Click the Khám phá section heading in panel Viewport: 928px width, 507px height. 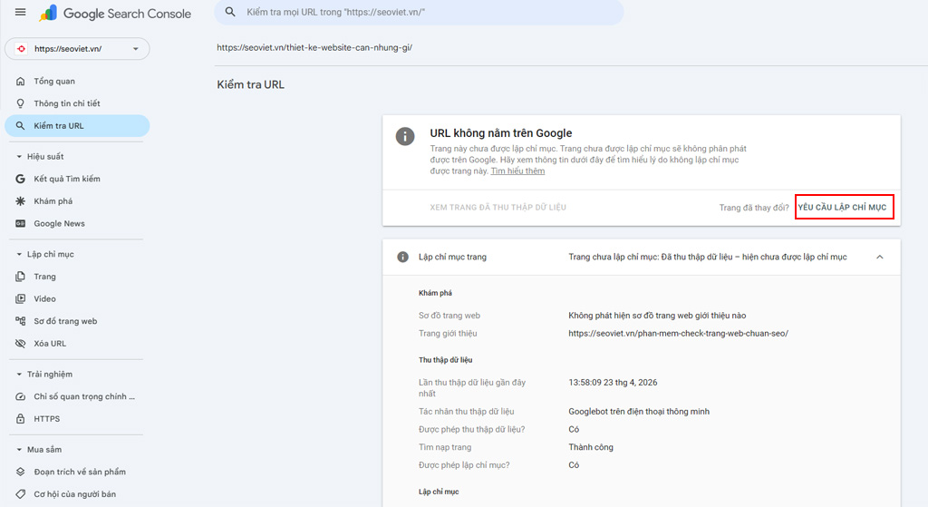coord(435,293)
